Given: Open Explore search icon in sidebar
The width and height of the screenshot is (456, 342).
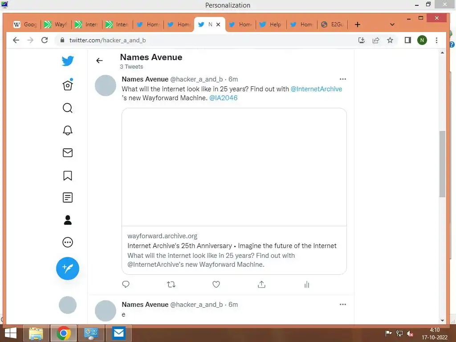Looking at the screenshot, I should click(x=68, y=108).
